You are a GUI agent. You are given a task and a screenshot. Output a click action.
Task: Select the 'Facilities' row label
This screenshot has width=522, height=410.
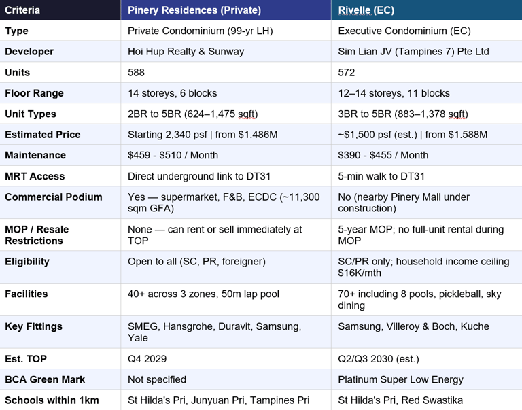(x=60, y=300)
